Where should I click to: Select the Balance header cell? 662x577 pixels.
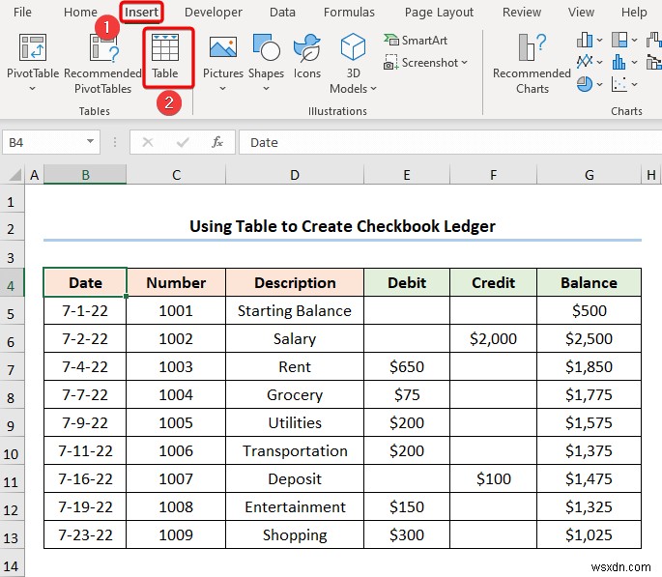coord(589,282)
